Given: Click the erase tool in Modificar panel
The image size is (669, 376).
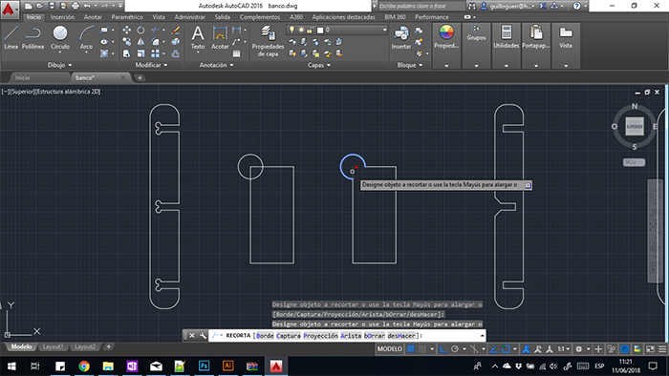Looking at the screenshot, I should [x=175, y=30].
